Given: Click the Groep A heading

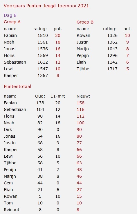Looking at the screenshot, I should pos(12,22).
